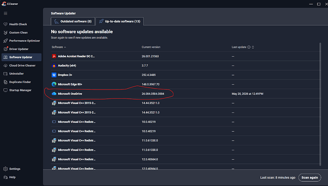Click the Cloud Drive Cleaner icon
Viewport: 328px width, 186px height.
click(x=5, y=65)
